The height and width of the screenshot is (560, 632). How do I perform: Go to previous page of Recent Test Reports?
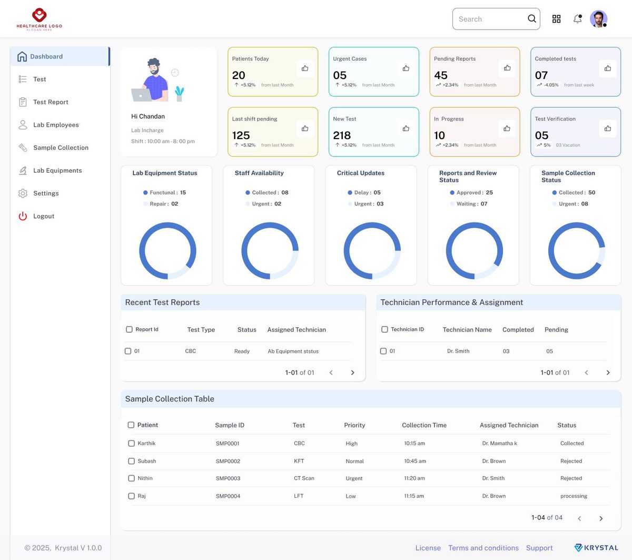pyautogui.click(x=331, y=372)
